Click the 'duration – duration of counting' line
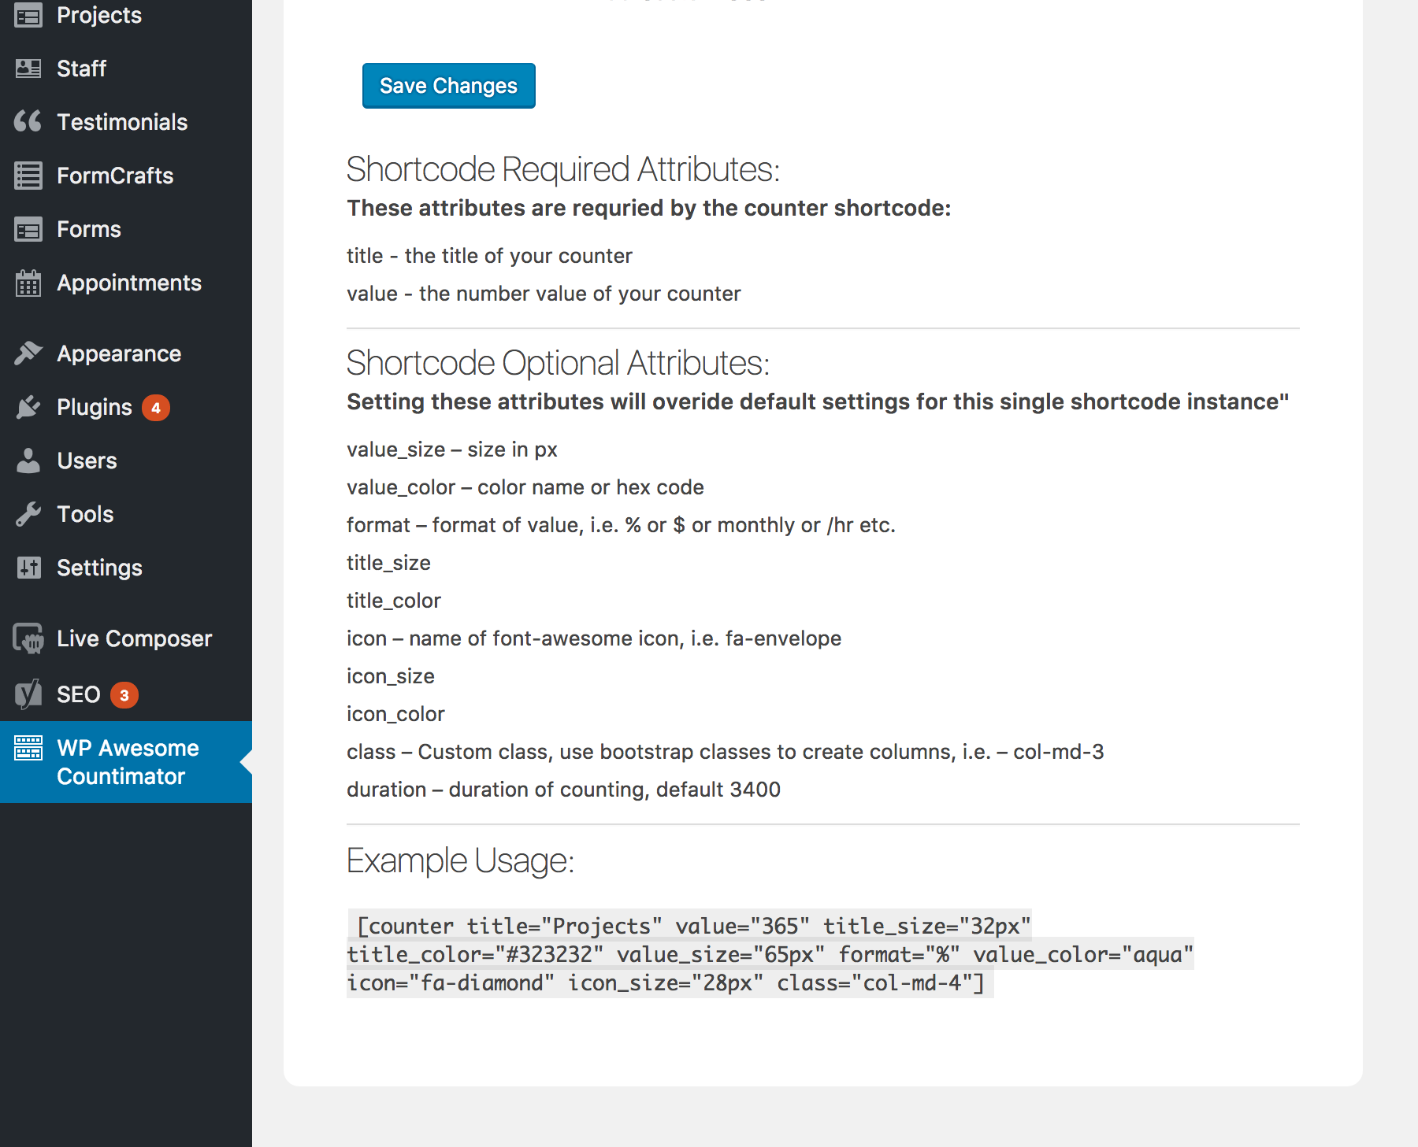Screen dimensions: 1418x1147 563,790
